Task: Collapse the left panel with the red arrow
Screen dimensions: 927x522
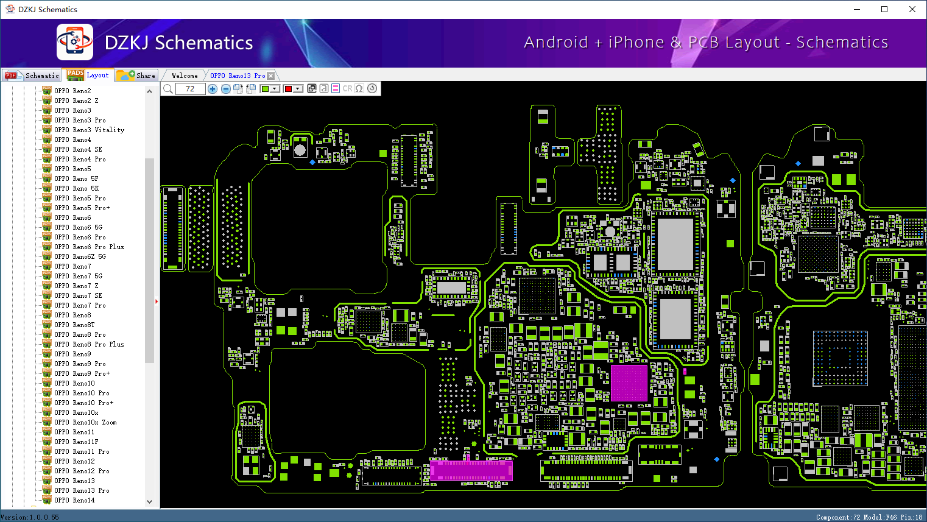Action: click(157, 301)
